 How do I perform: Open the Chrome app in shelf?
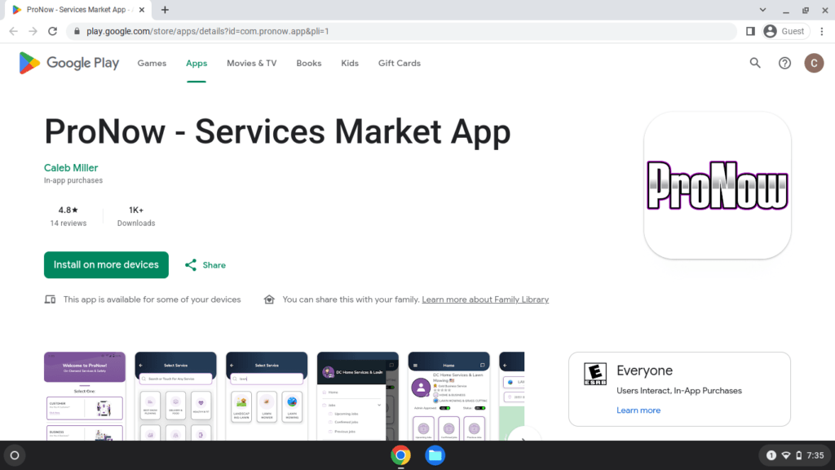click(400, 455)
